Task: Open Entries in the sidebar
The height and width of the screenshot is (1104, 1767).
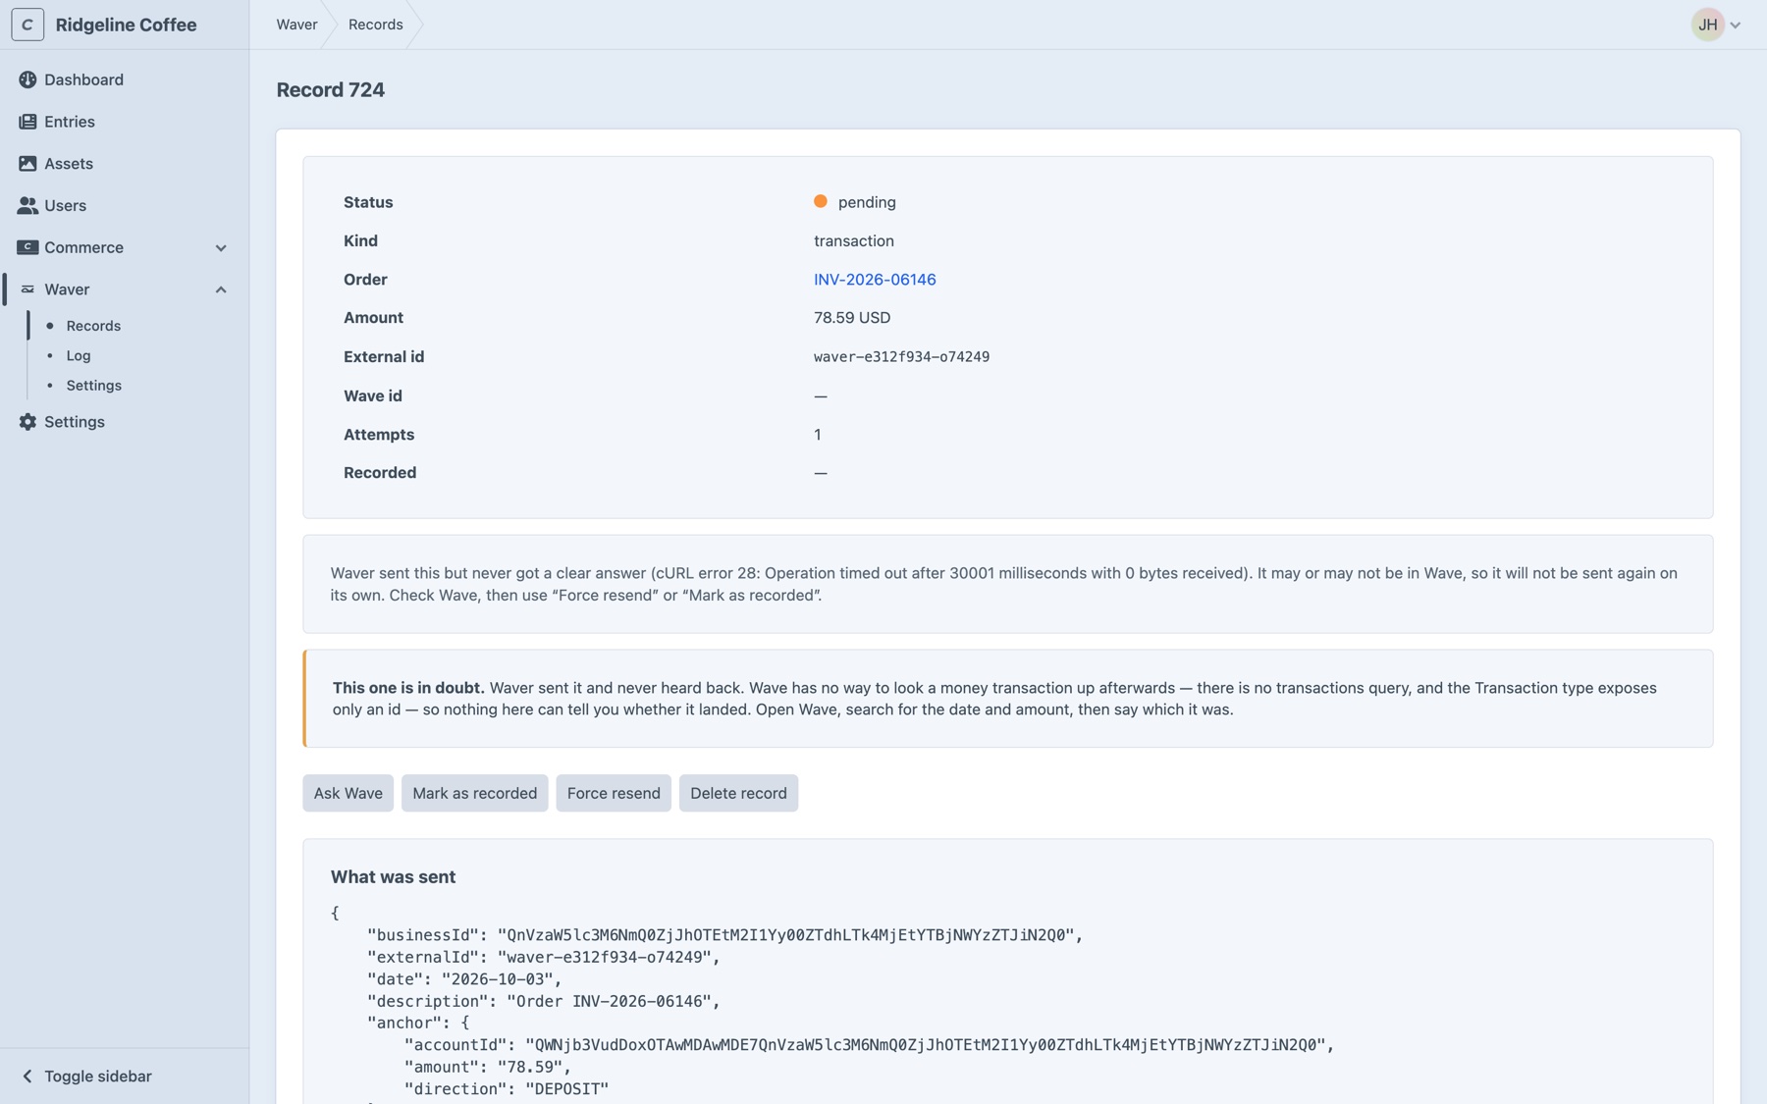Action: pos(70,122)
